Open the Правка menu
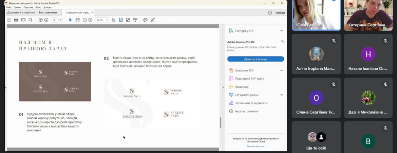Image resolution: width=397 pixels, height=153 pixels. [17, 7]
